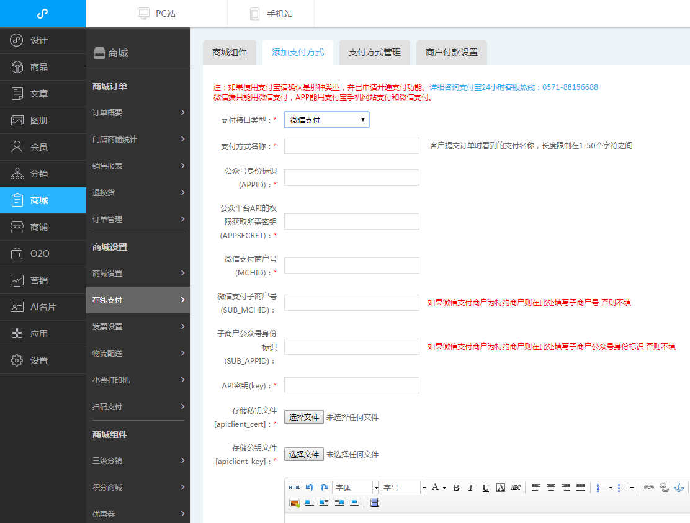This screenshot has width=690, height=523.
Task: Open 支付接口类型 dropdown showing 微信支付
Action: 326,120
